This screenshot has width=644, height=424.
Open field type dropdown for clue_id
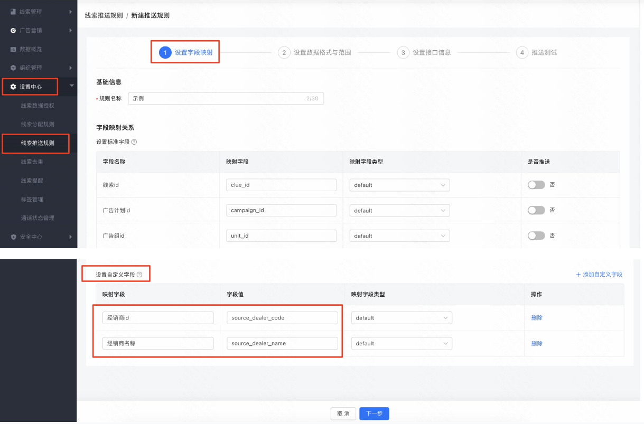point(399,185)
